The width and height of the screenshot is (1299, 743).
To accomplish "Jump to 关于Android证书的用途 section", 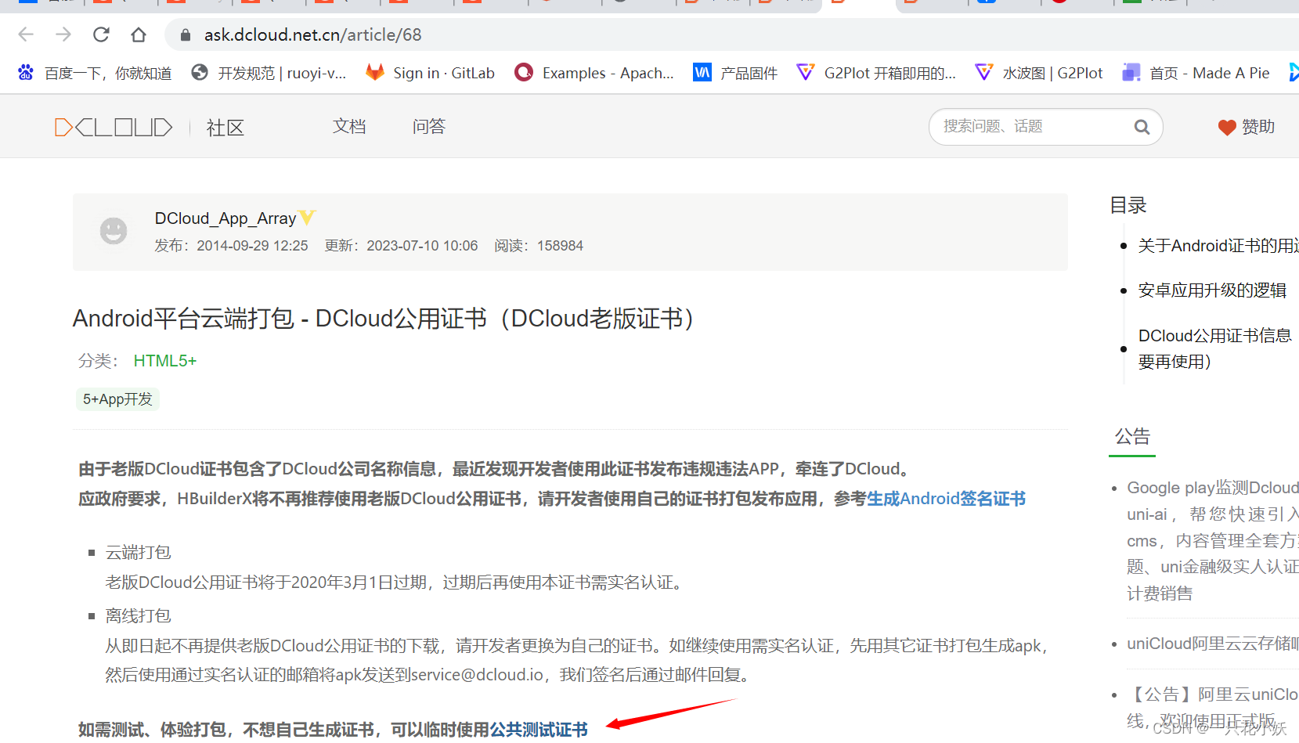I will pyautogui.click(x=1218, y=246).
